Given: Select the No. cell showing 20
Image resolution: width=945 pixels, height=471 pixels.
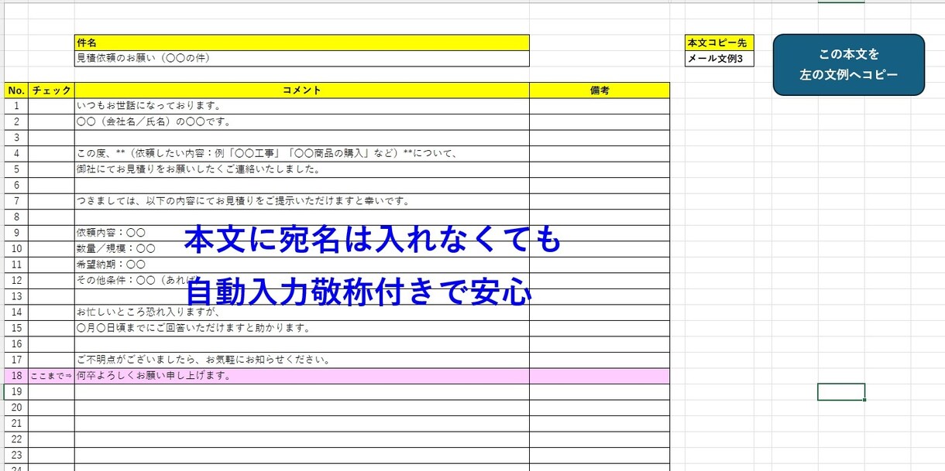Looking at the screenshot, I should (16, 408).
